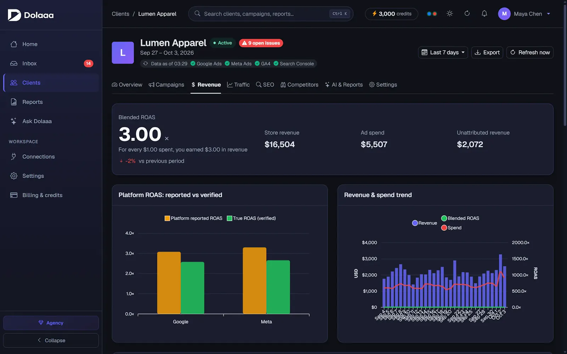Click the orange Google reported ROAS bar
The width and height of the screenshot is (567, 354).
pos(169,283)
